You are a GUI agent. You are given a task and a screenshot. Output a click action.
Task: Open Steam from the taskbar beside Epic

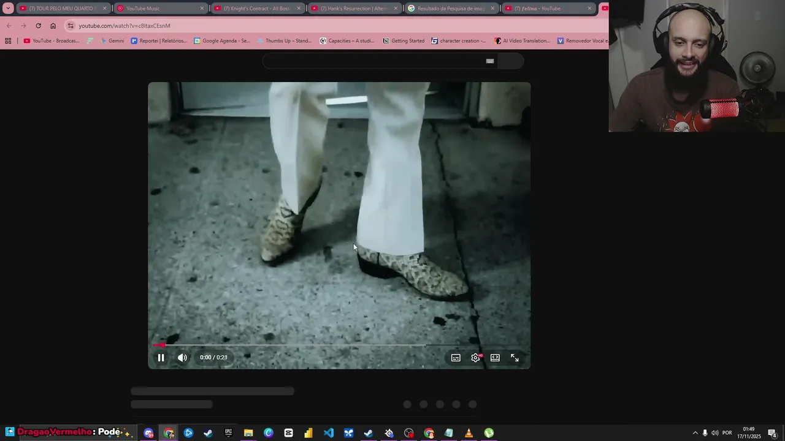(209, 433)
